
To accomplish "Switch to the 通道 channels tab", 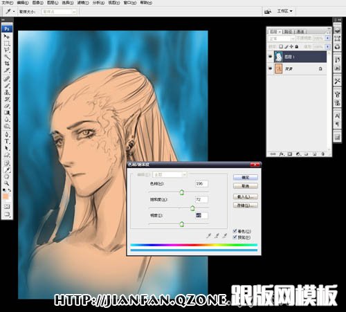I will (x=300, y=31).
